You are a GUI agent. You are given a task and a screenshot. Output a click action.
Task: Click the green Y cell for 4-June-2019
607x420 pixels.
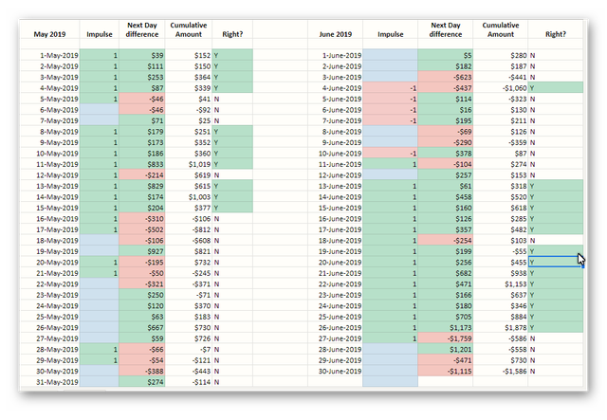click(556, 88)
